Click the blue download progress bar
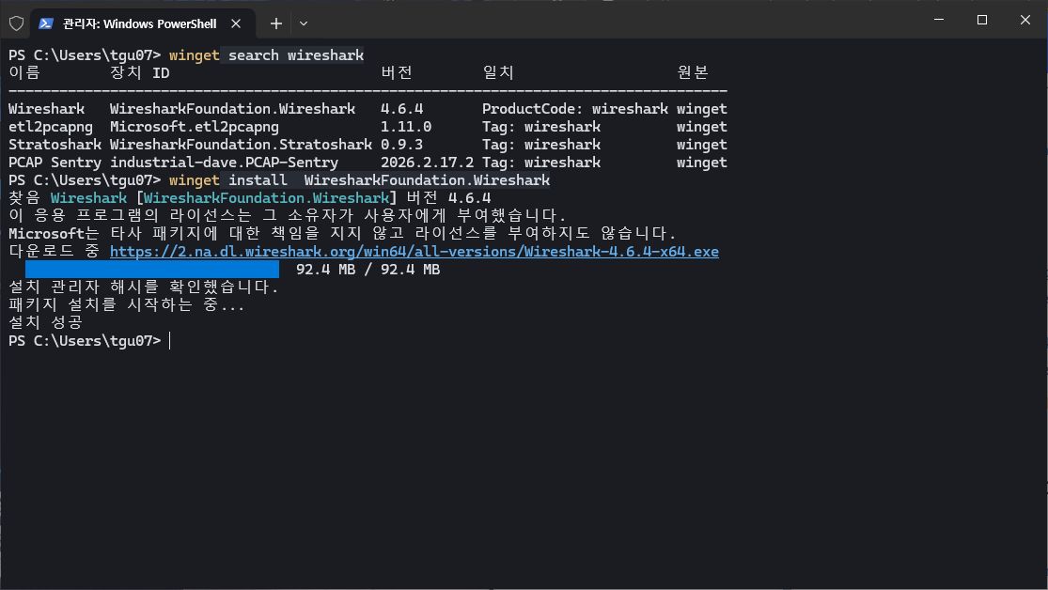This screenshot has height=590, width=1048. point(152,270)
